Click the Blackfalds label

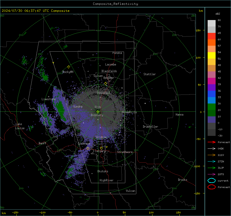coord(109,71)
